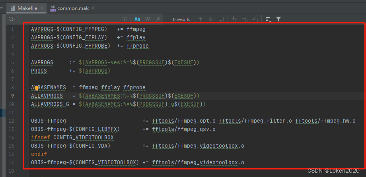Image resolution: width=366 pixels, height=177 pixels.
Task: Click 'fftools/ffmpeg_qsv.o' on line 13
Action: pos(184,129)
